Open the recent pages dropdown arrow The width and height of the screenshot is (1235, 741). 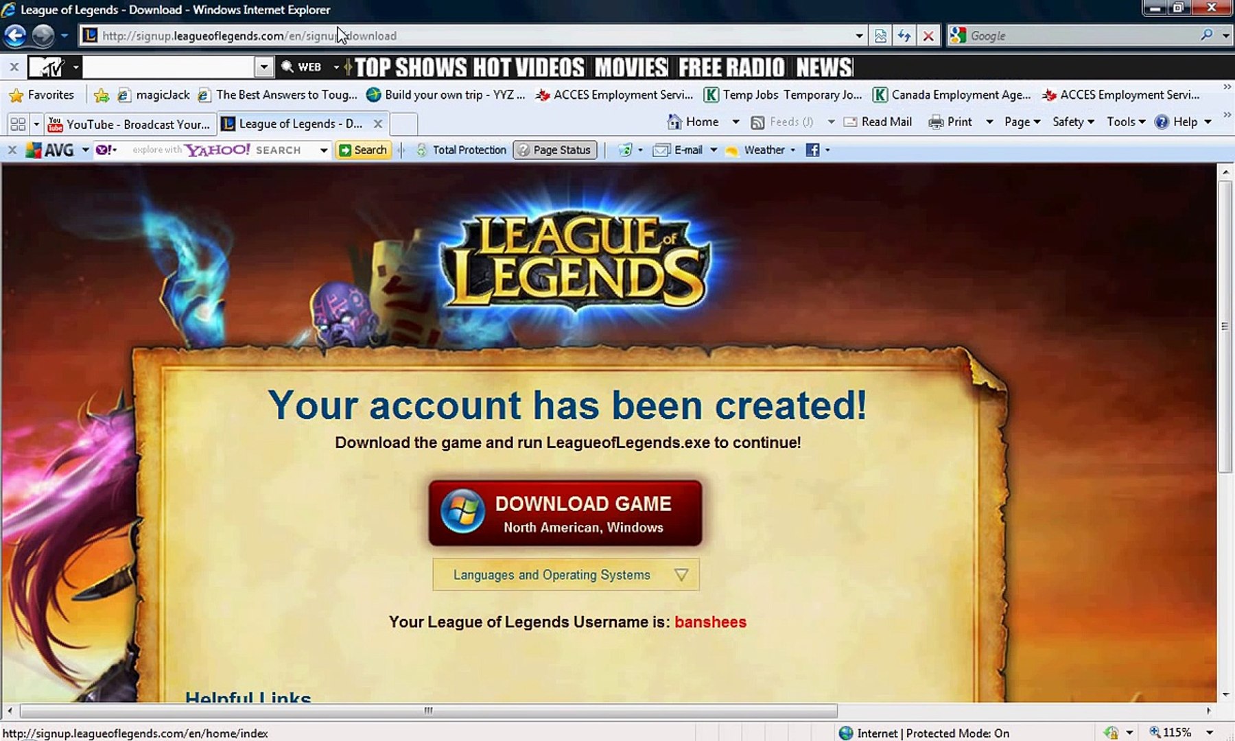[64, 36]
